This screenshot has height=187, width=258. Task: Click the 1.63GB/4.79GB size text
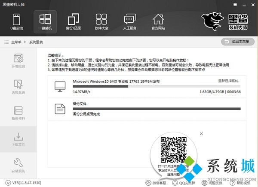(212, 92)
